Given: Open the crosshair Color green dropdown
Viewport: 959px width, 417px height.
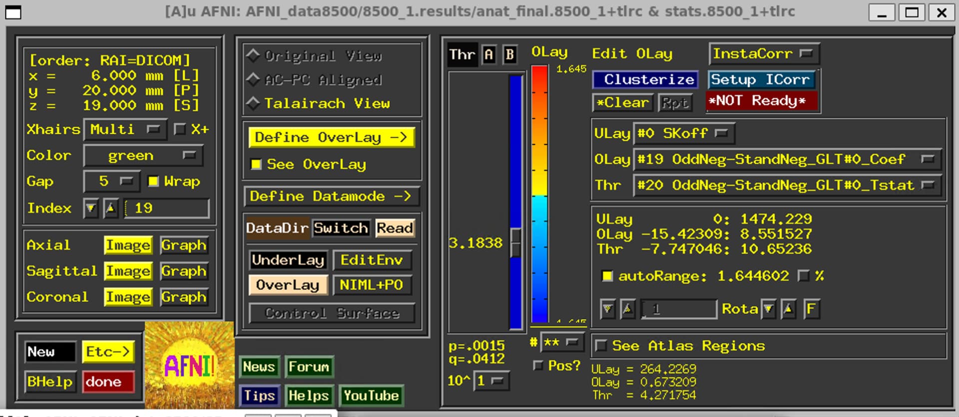Looking at the screenshot, I should (144, 156).
